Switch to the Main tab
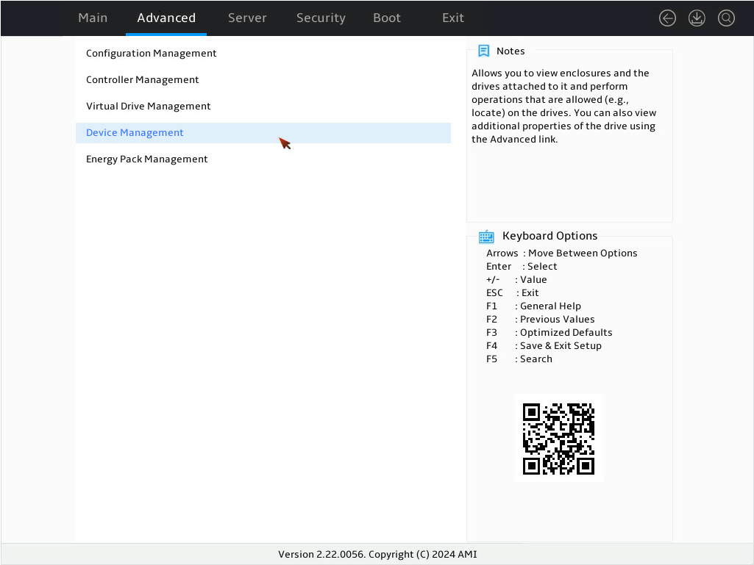This screenshot has width=754, height=565. [93, 18]
